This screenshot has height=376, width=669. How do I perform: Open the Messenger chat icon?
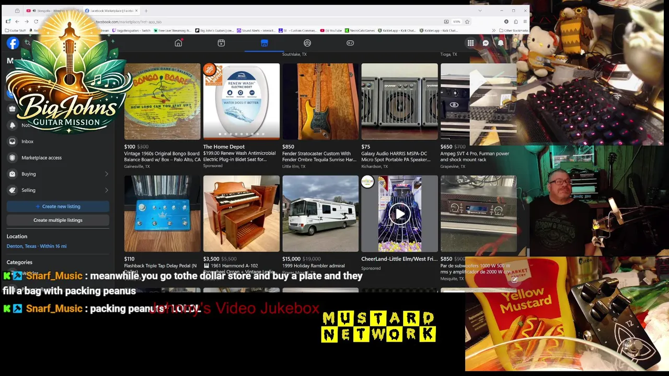[486, 43]
